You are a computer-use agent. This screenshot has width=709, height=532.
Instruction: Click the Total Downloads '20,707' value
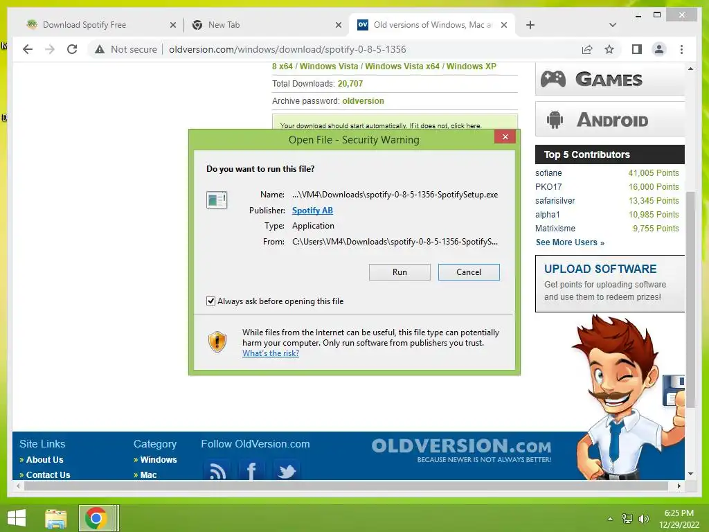350,84
